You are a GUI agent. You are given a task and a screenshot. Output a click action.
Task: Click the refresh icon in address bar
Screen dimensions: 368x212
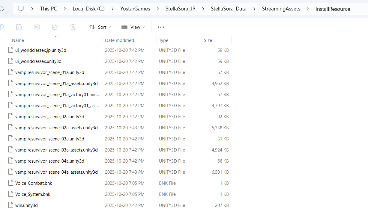1,9
